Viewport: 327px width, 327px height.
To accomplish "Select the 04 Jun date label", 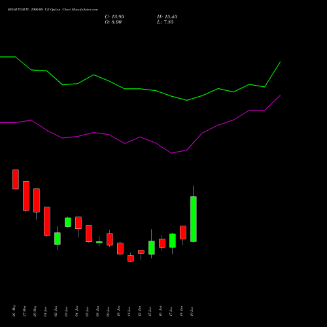I will 77,311.
